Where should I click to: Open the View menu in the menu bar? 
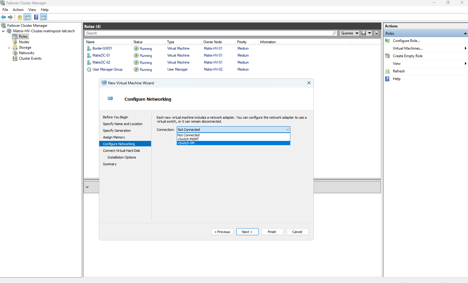(x=32, y=10)
